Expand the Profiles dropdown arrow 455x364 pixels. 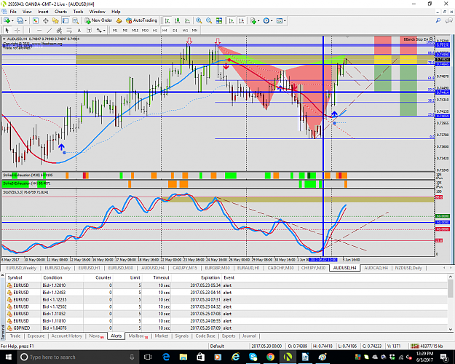coord(25,21)
